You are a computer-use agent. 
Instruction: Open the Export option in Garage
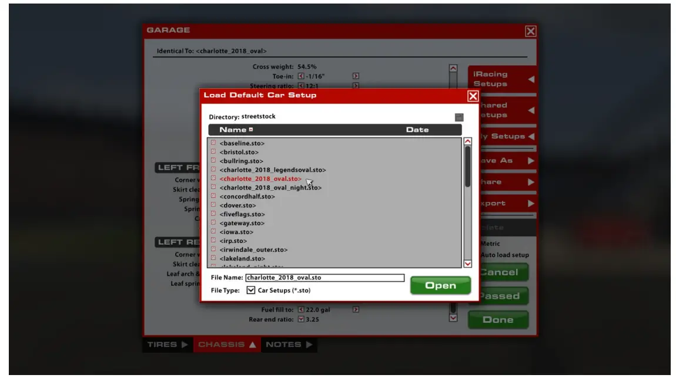click(508, 203)
